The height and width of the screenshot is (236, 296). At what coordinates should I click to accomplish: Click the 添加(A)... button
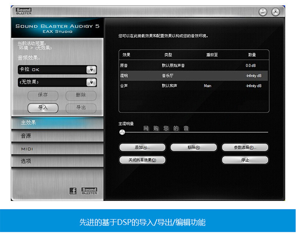coord(142,147)
